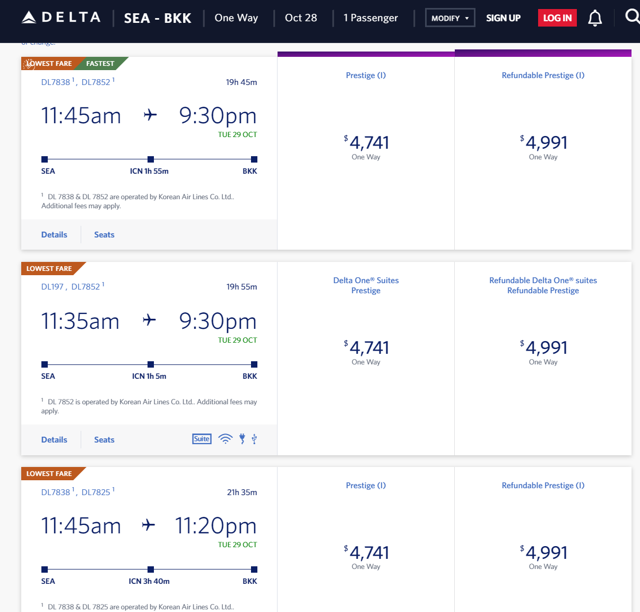The image size is (640, 612).
Task: Click SIGN UP in header
Action: [503, 18]
